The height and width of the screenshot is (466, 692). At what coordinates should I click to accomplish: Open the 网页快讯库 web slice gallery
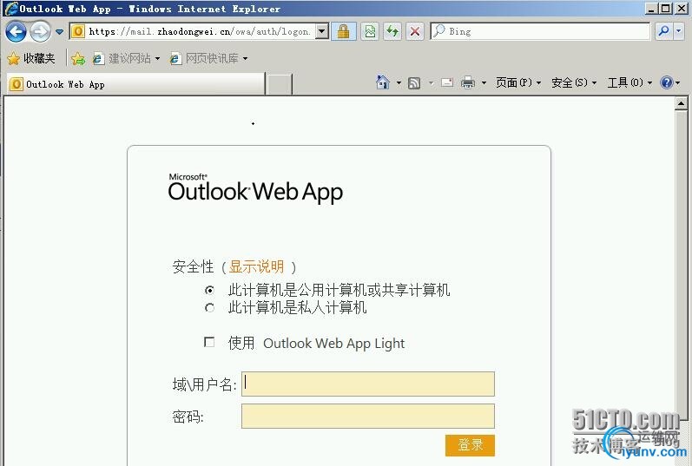[x=208, y=58]
